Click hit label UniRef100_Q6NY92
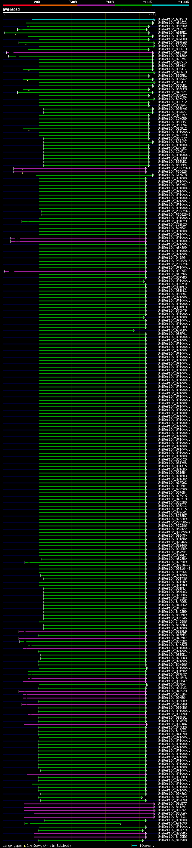The width and height of the screenshot is (192, 848). [x=172, y=185]
